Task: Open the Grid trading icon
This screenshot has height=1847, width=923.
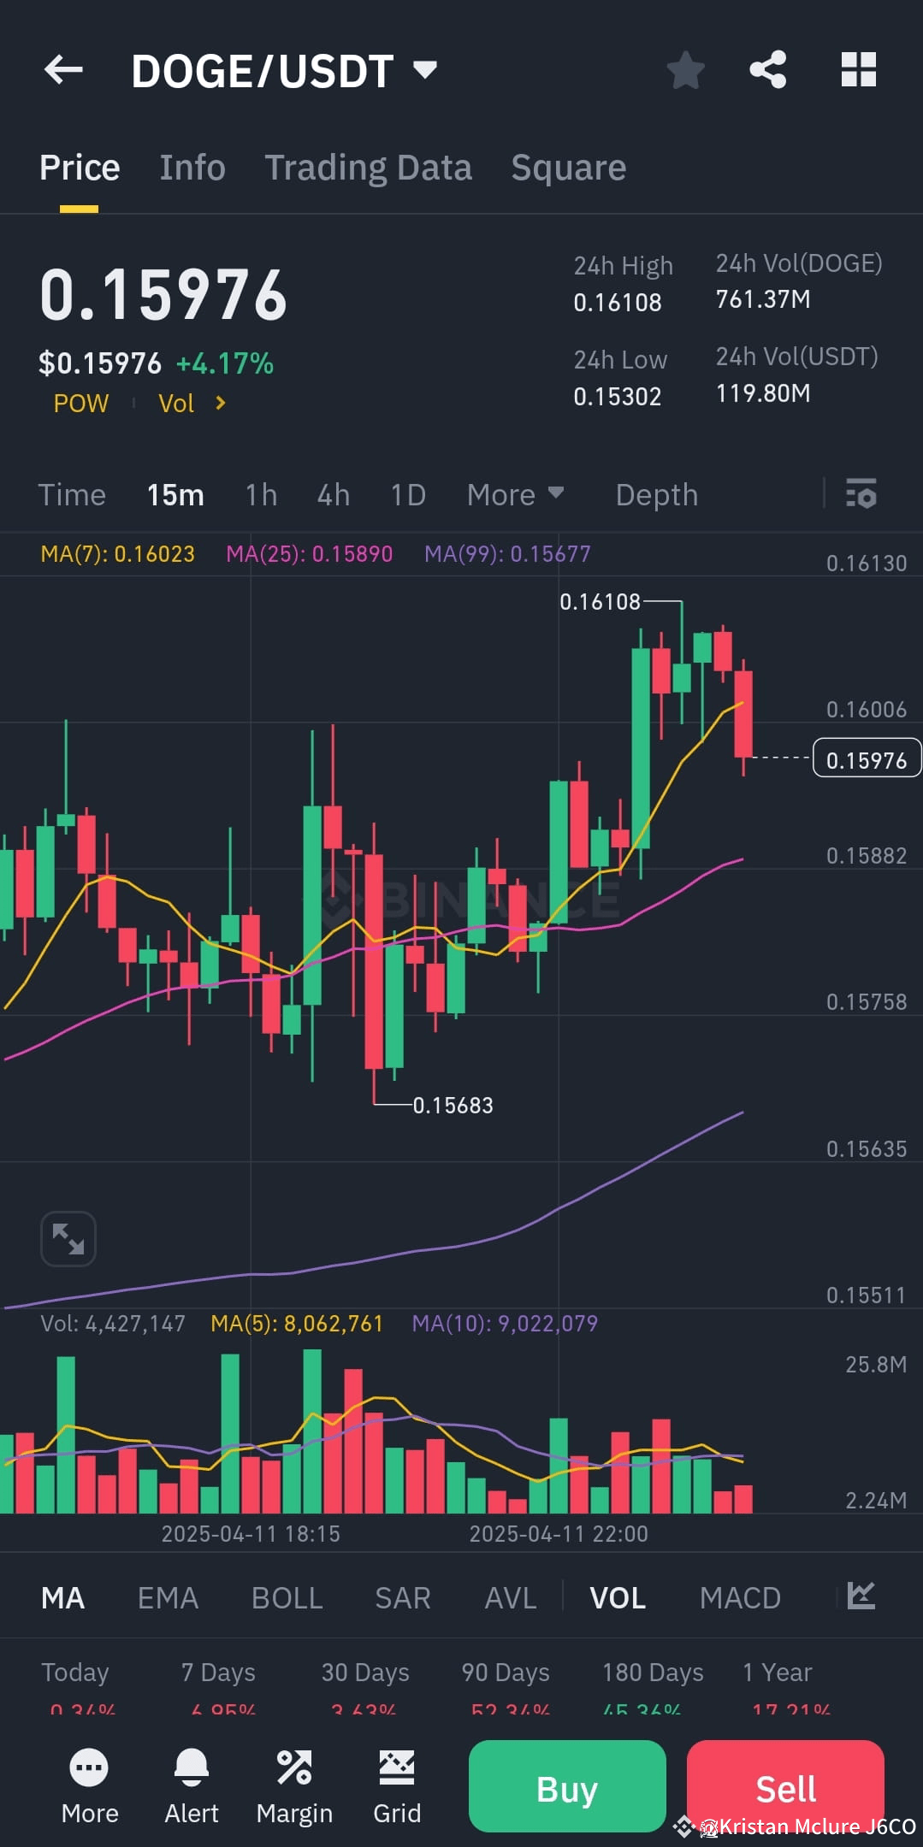Action: [397, 1785]
